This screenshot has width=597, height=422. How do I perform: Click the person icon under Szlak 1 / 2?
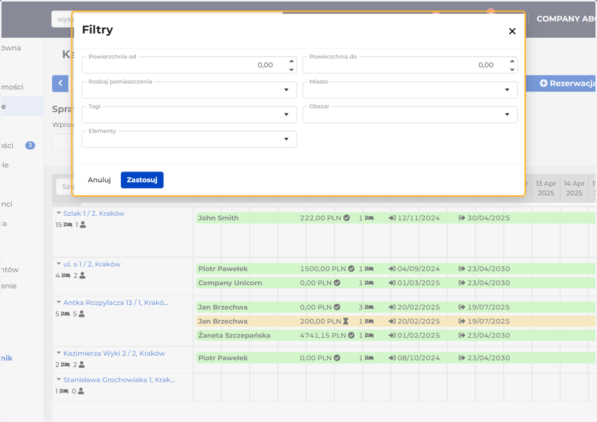tap(83, 225)
